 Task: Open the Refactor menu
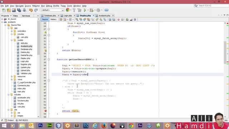tap(36, 6)
